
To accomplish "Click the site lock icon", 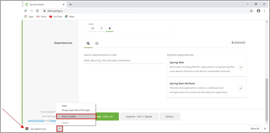I will pos(44,11).
